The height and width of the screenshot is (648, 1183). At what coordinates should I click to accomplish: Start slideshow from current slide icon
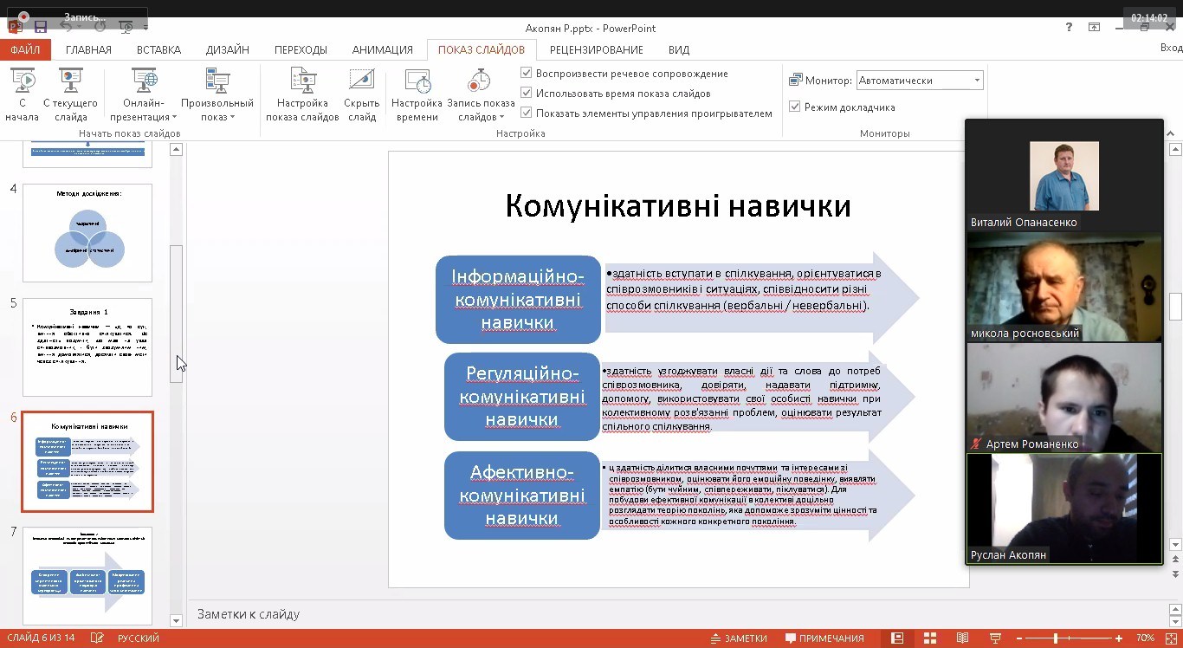point(70,81)
